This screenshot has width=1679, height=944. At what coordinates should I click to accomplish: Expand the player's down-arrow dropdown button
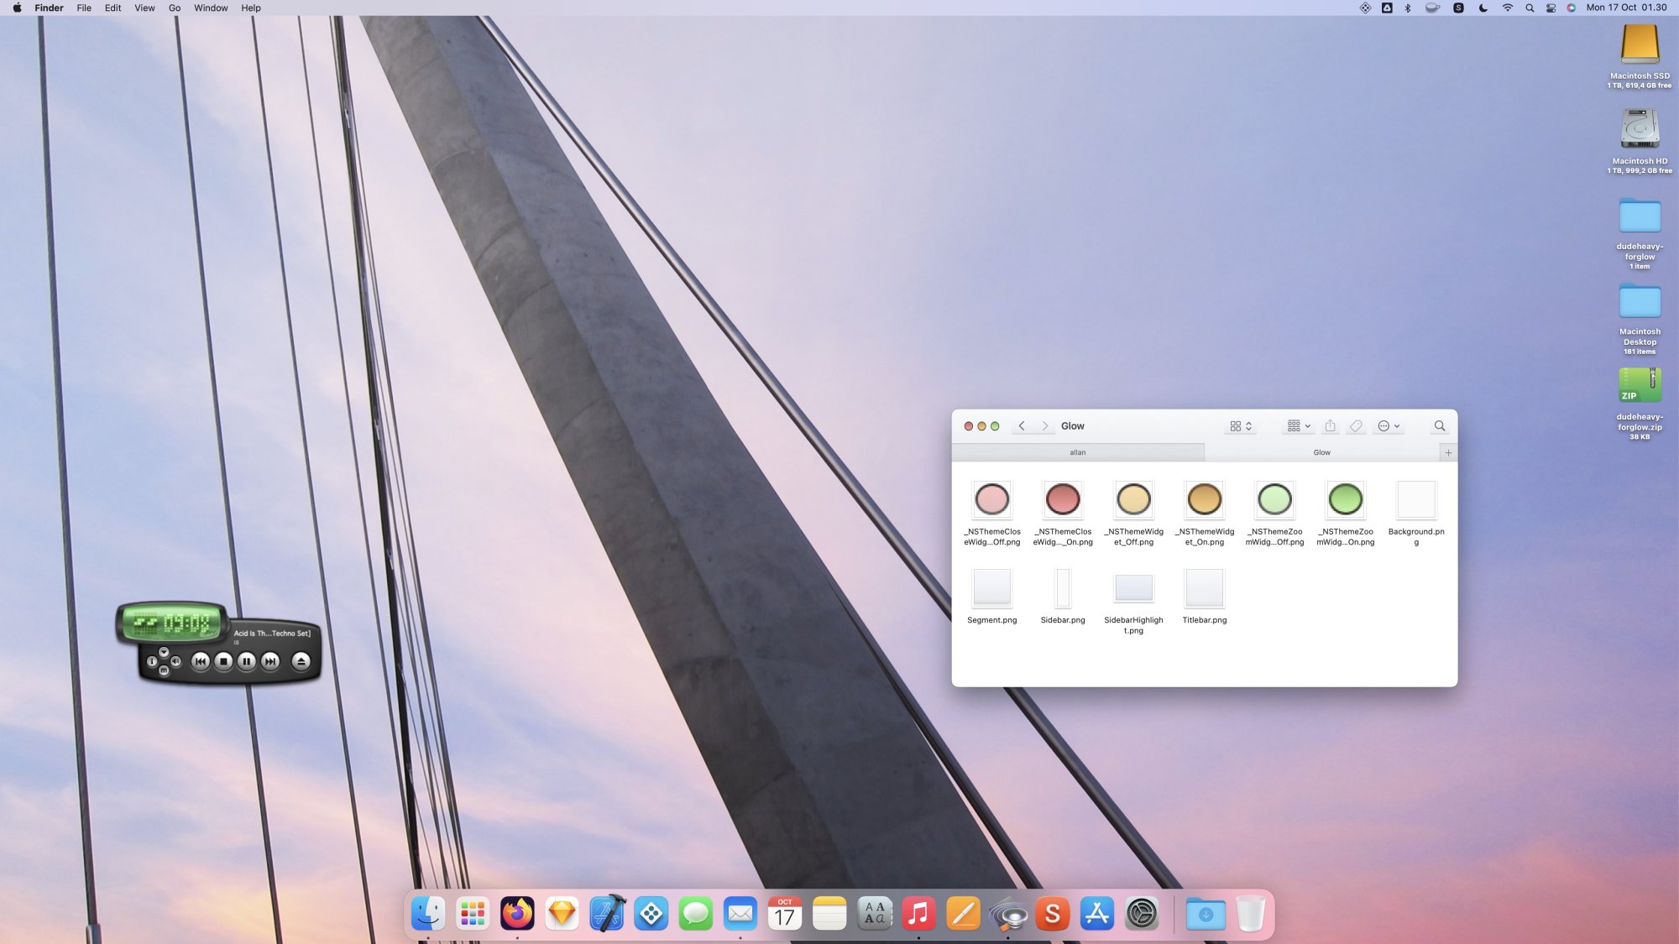(164, 652)
